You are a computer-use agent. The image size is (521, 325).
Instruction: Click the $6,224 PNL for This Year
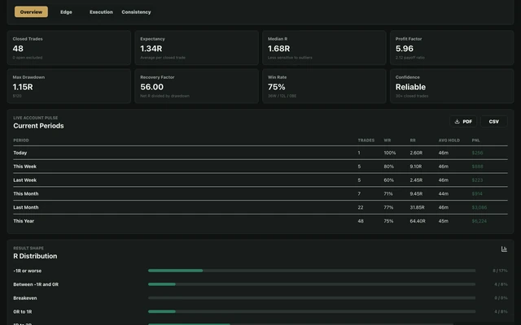(479, 221)
